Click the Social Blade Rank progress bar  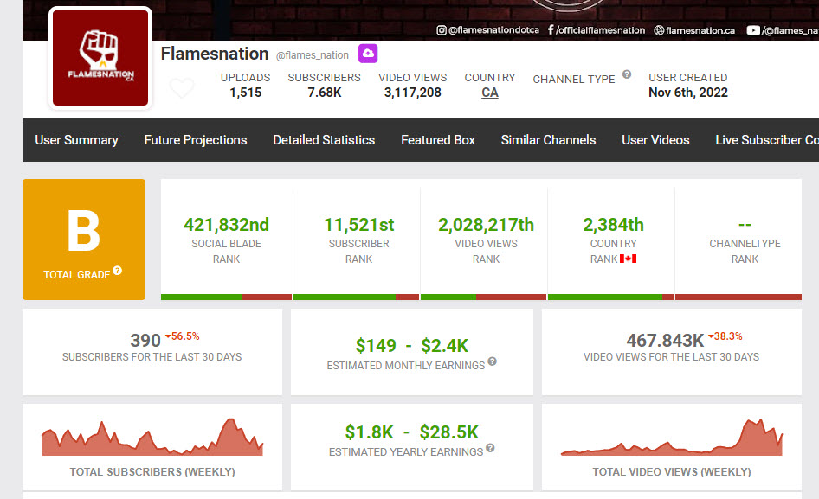click(x=226, y=297)
